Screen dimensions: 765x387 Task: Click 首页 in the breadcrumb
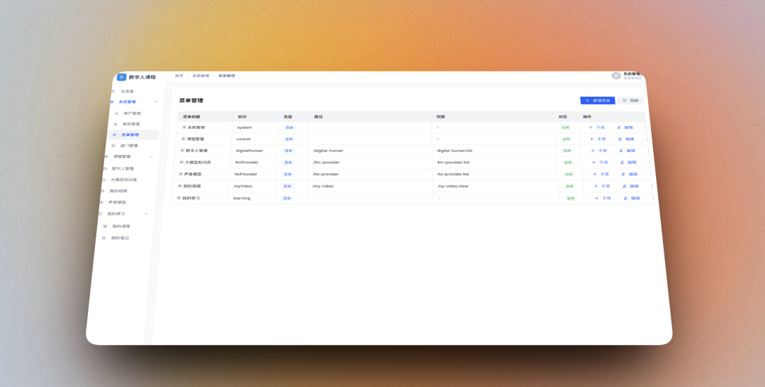coord(179,76)
